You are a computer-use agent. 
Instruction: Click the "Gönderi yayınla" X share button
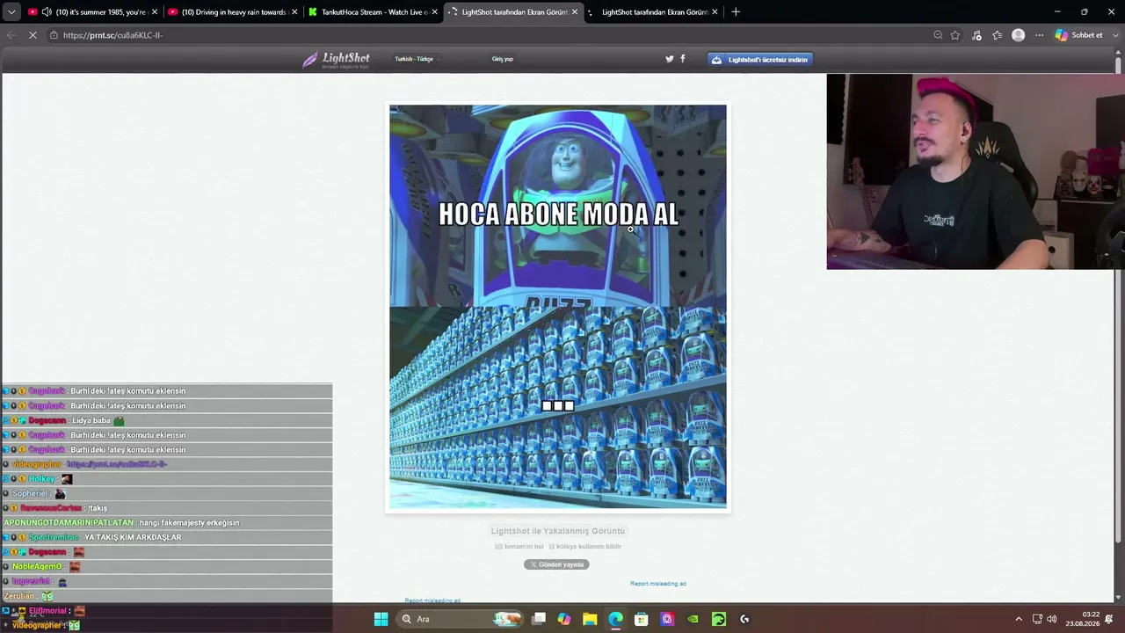pos(556,564)
